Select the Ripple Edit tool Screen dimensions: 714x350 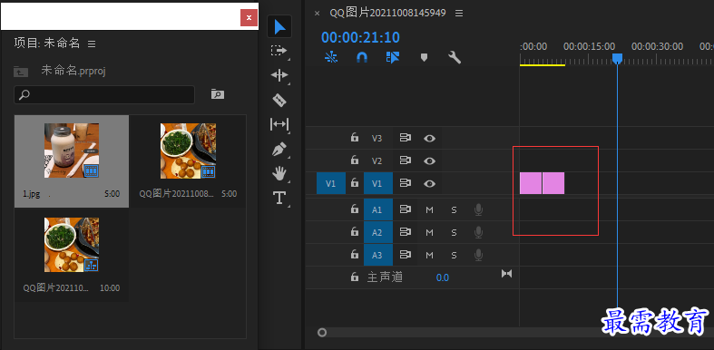click(x=279, y=75)
